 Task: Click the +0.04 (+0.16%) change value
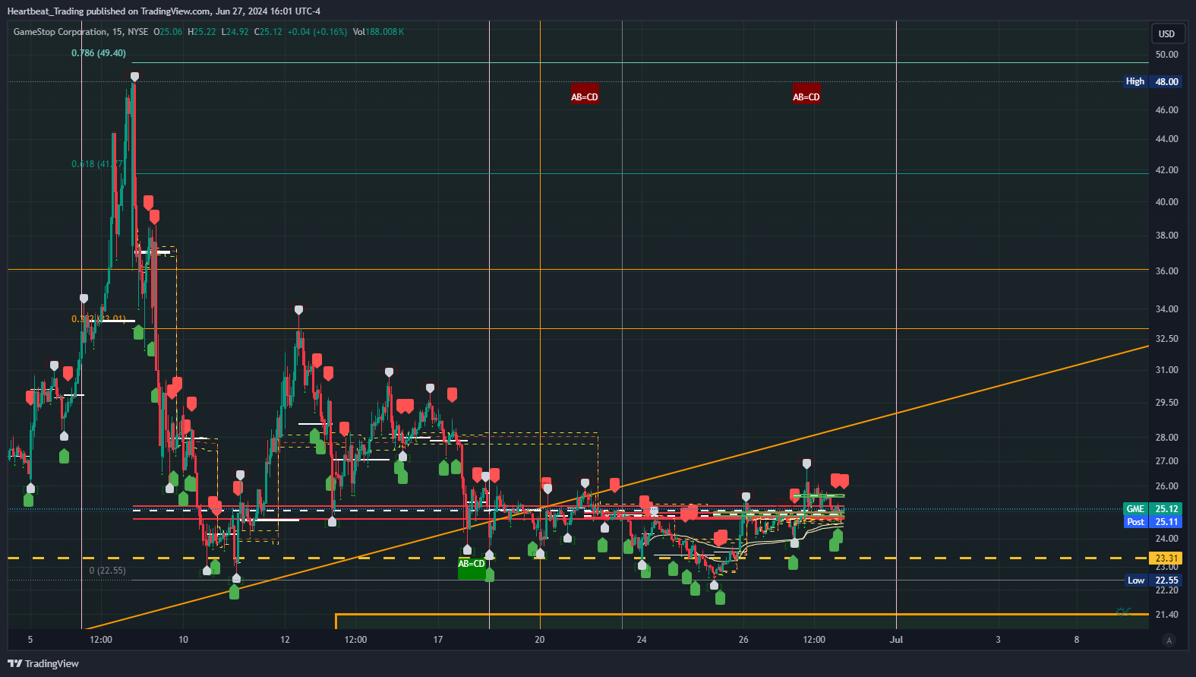tap(317, 32)
